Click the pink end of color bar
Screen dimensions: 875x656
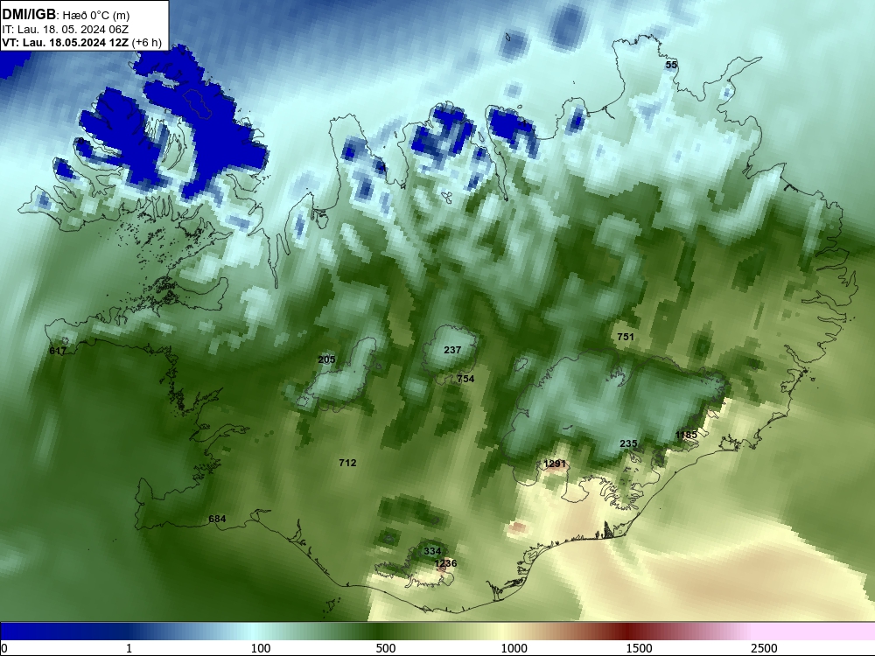815,632
